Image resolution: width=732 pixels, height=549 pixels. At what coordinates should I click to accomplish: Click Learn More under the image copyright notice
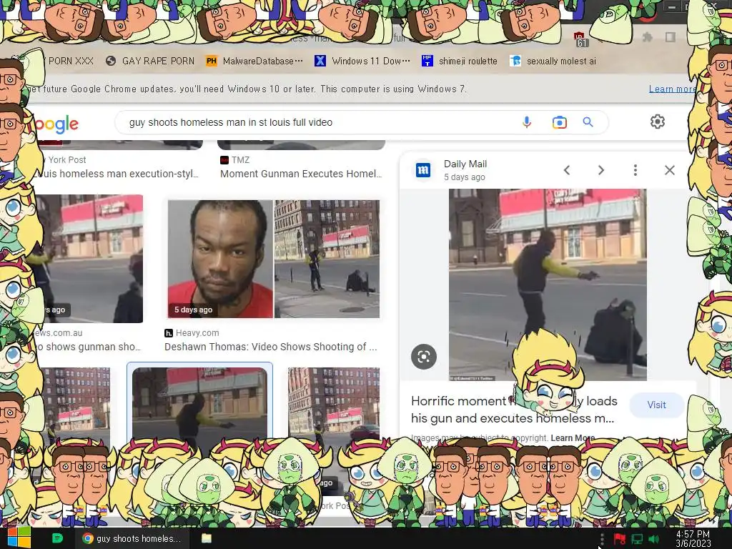[573, 438]
